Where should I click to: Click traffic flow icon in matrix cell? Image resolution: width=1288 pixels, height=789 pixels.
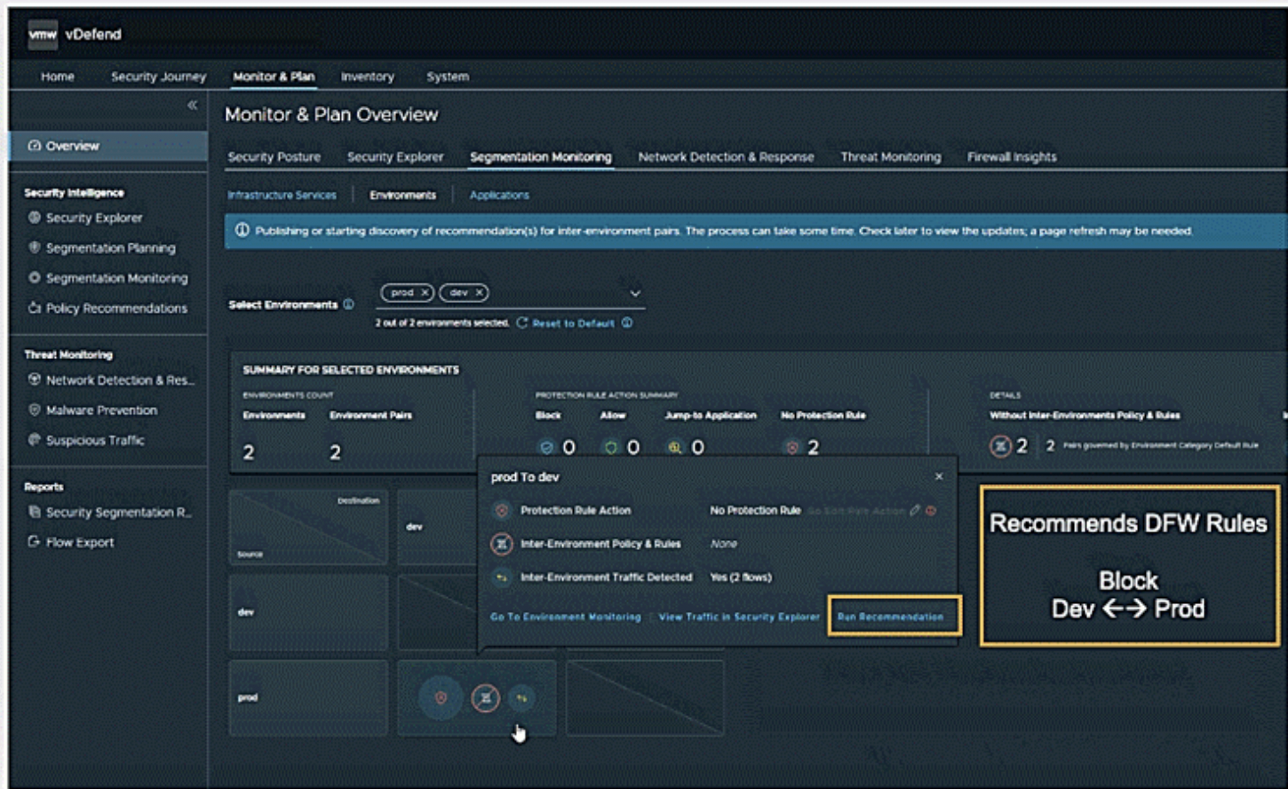pyautogui.click(x=522, y=698)
